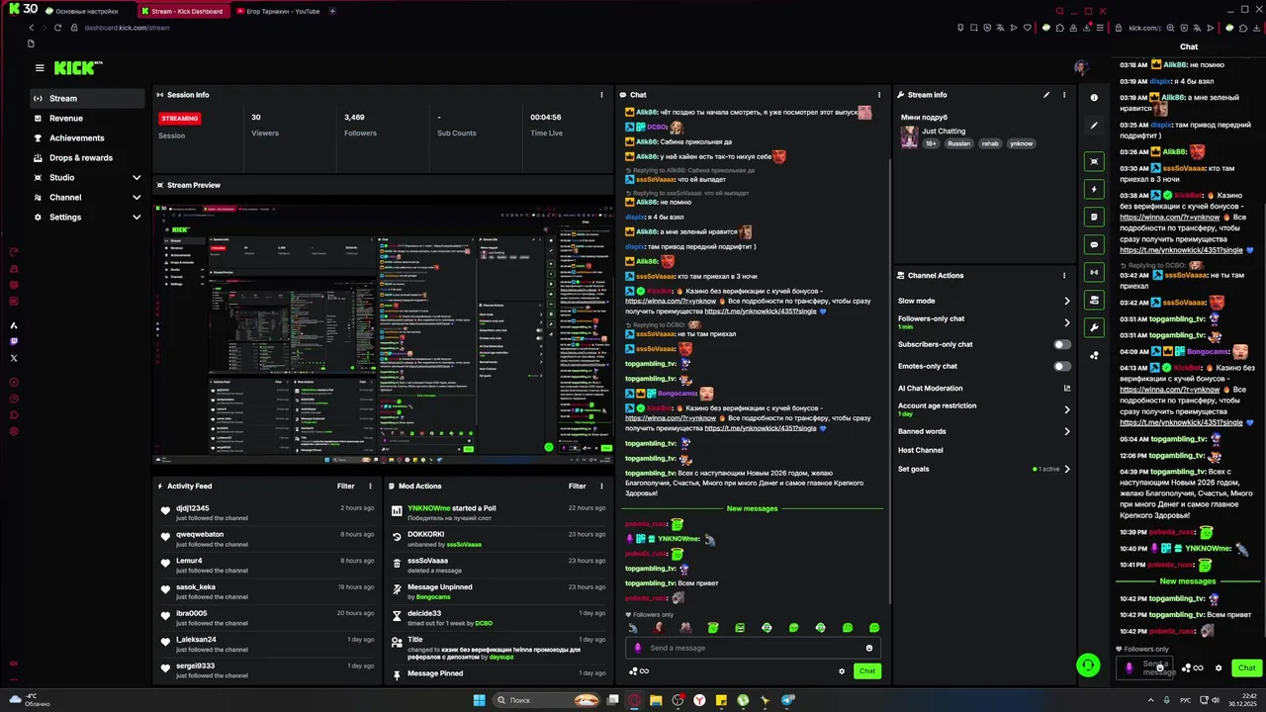Click the Windows Start button

coord(479,700)
